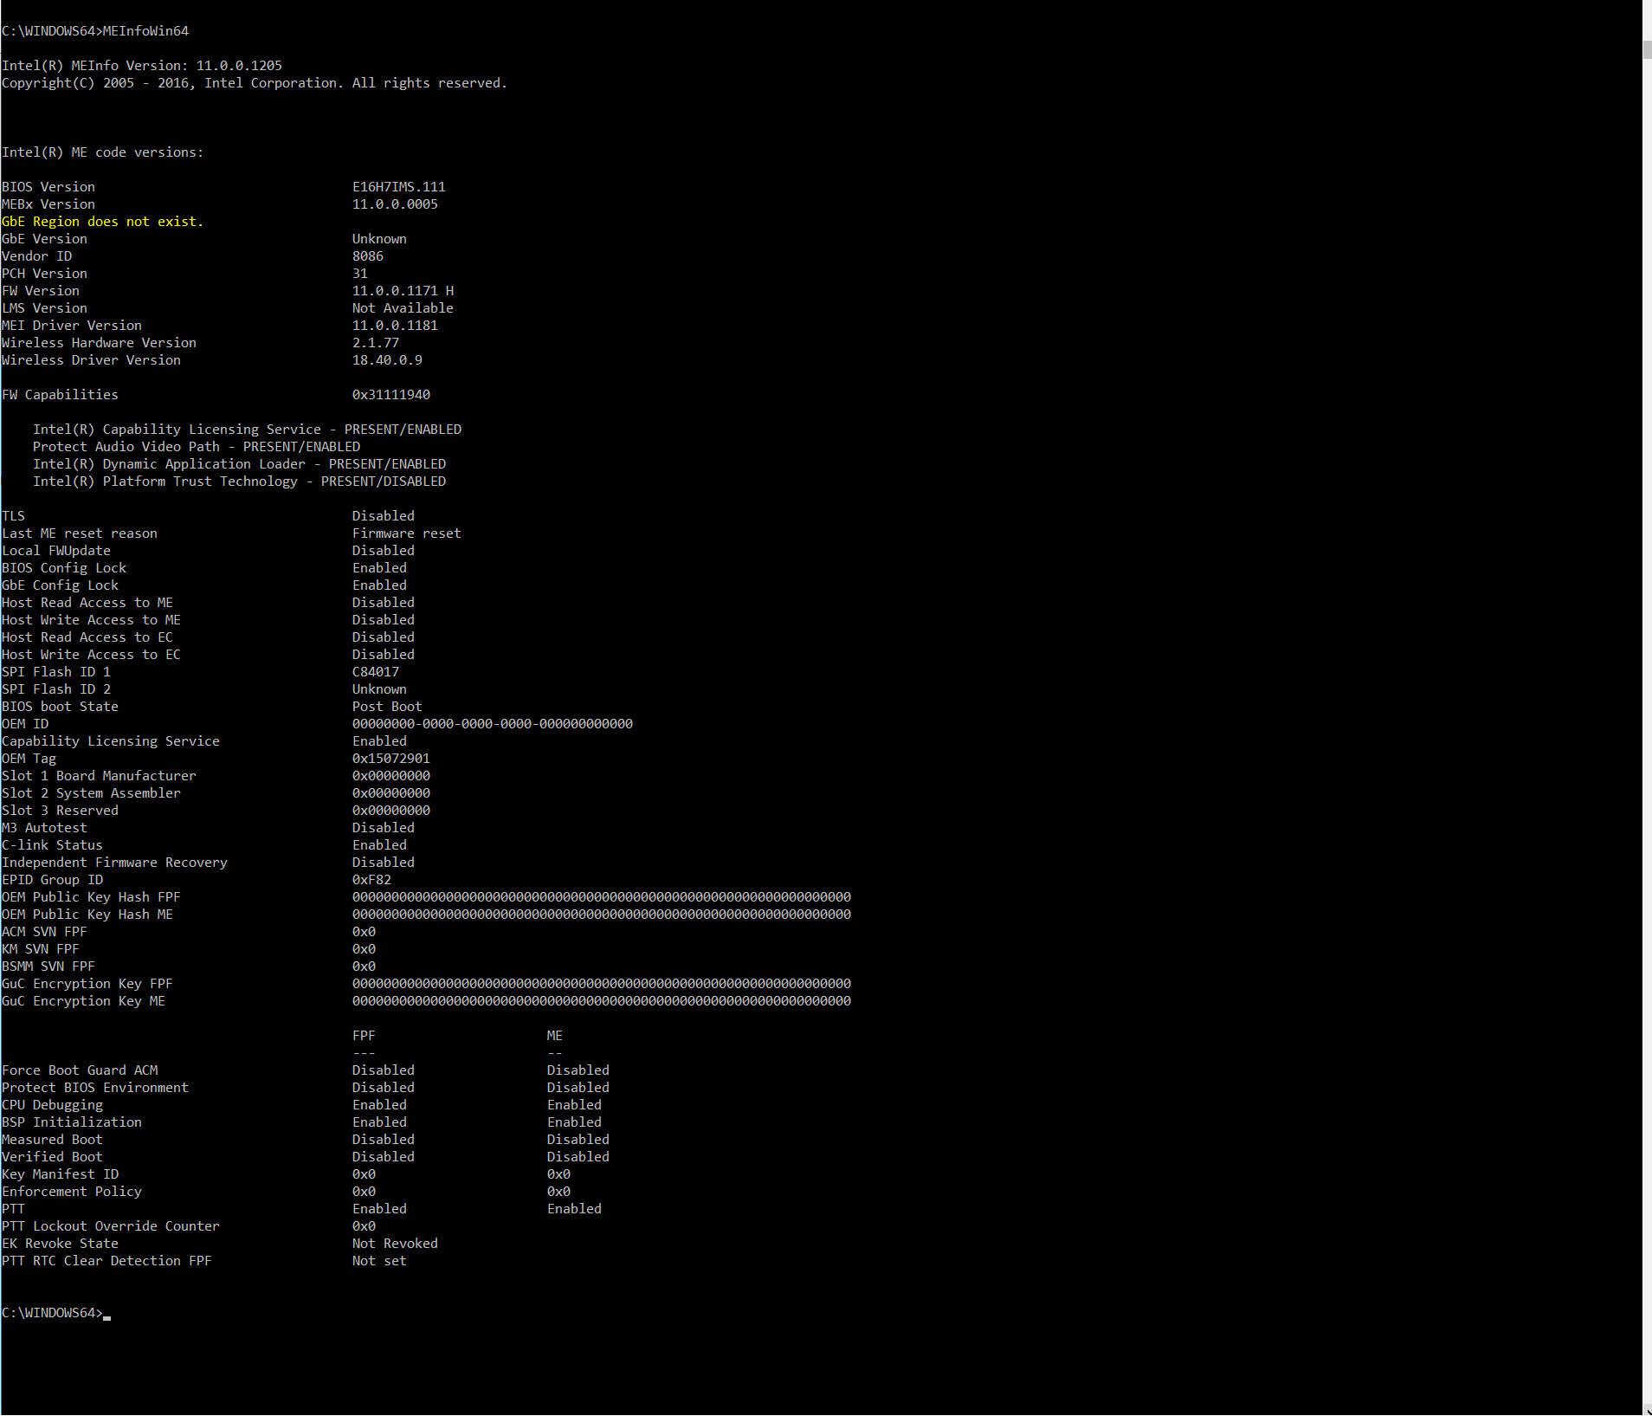Select the 'Copyright(C) 2005 - 2016' line
Screen dimensions: 1652x1416
point(255,83)
